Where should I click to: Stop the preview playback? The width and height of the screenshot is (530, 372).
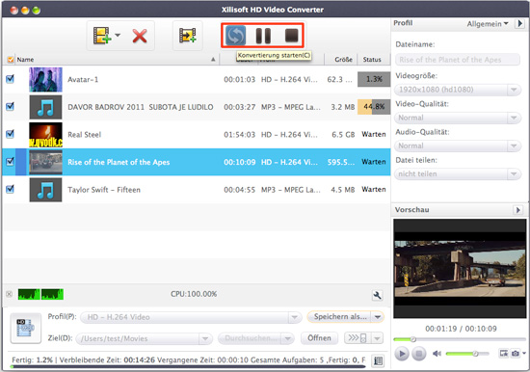[x=418, y=354]
